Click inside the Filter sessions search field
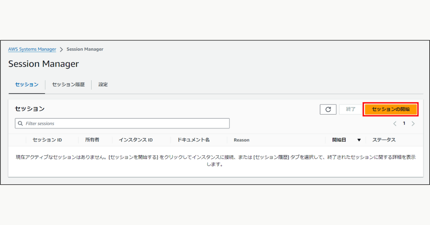This screenshot has height=225, width=430. click(122, 123)
